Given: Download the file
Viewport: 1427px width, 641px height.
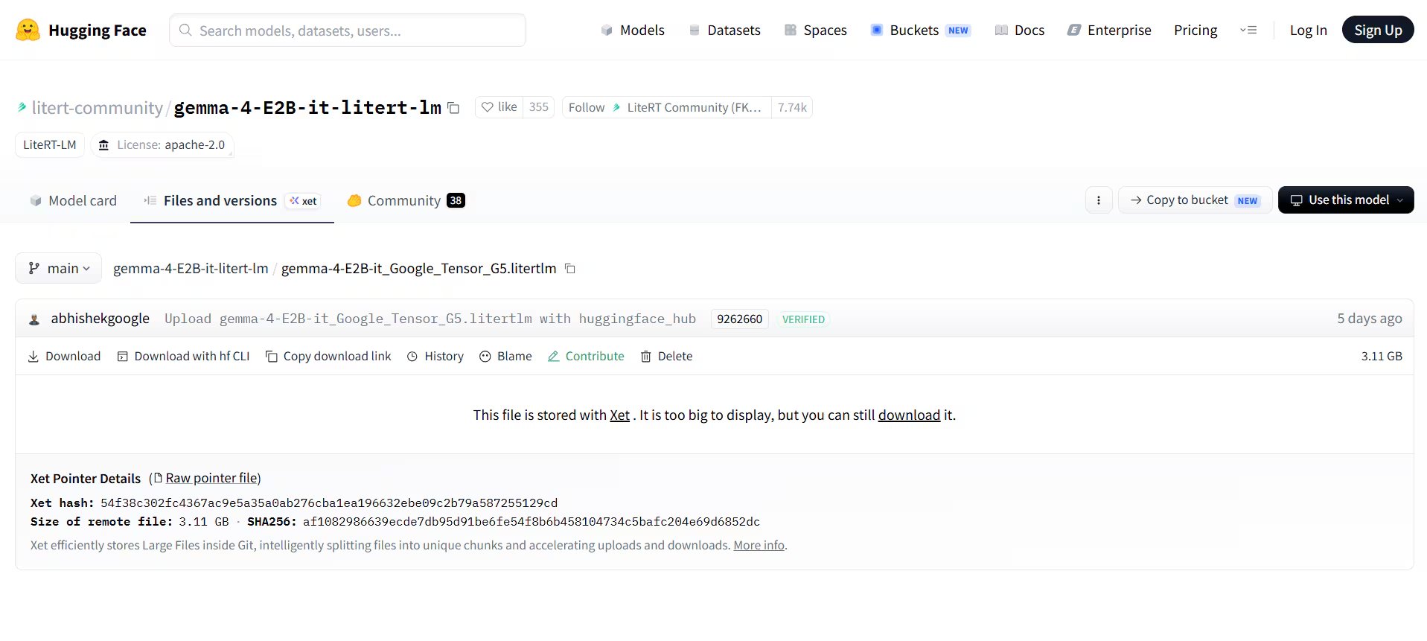Looking at the screenshot, I should (x=64, y=357).
